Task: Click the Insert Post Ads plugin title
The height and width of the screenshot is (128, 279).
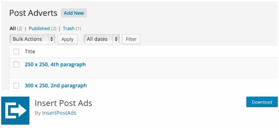Action: point(63,103)
